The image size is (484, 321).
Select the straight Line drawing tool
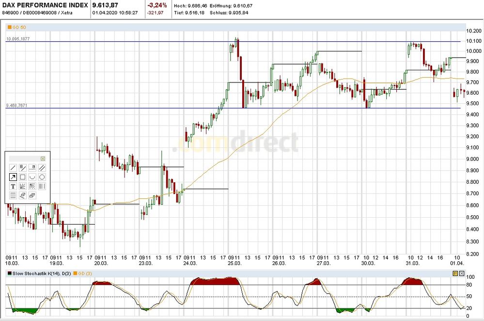pos(13,167)
